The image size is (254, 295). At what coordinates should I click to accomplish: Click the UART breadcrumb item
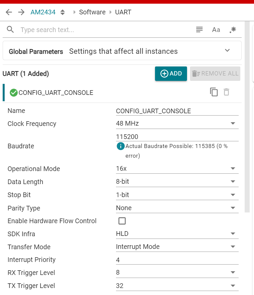pos(123,12)
